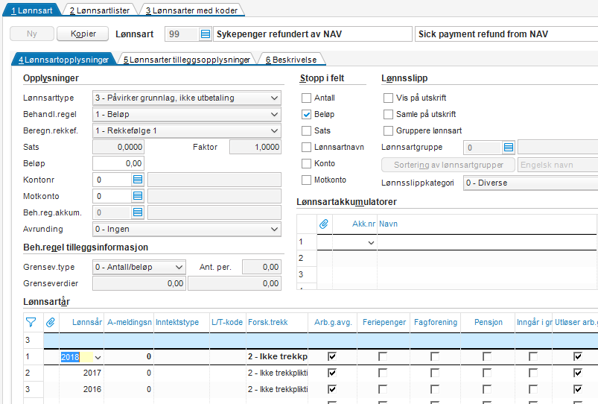The height and width of the screenshot is (404, 598).
Task: Toggle Arb.g.avg. checkbox for 2018 row
Action: [x=332, y=356]
